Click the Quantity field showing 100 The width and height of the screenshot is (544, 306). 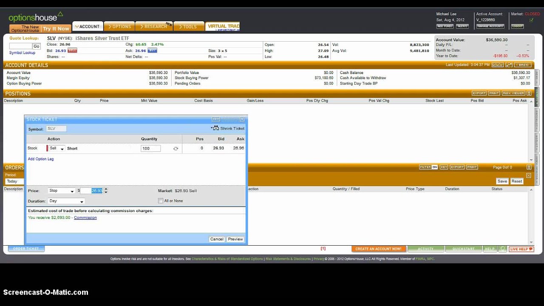pyautogui.click(x=150, y=148)
